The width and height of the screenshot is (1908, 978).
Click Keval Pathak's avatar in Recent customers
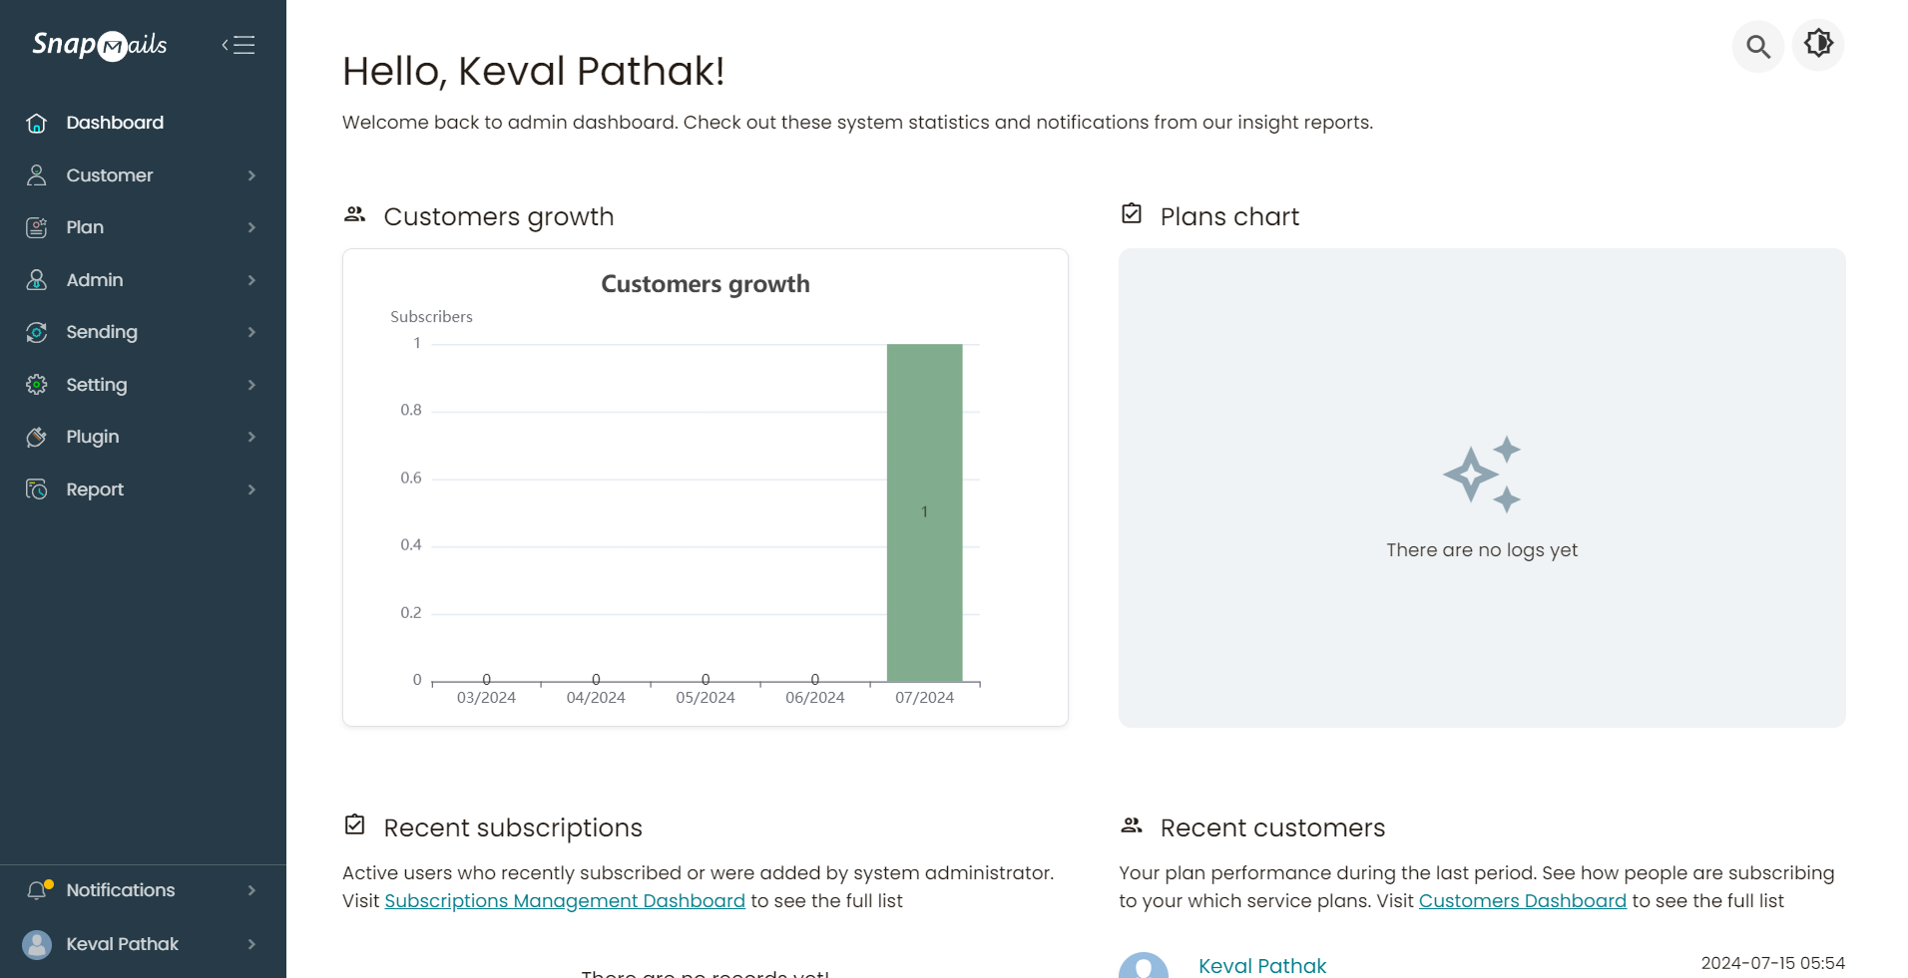[1144, 965]
